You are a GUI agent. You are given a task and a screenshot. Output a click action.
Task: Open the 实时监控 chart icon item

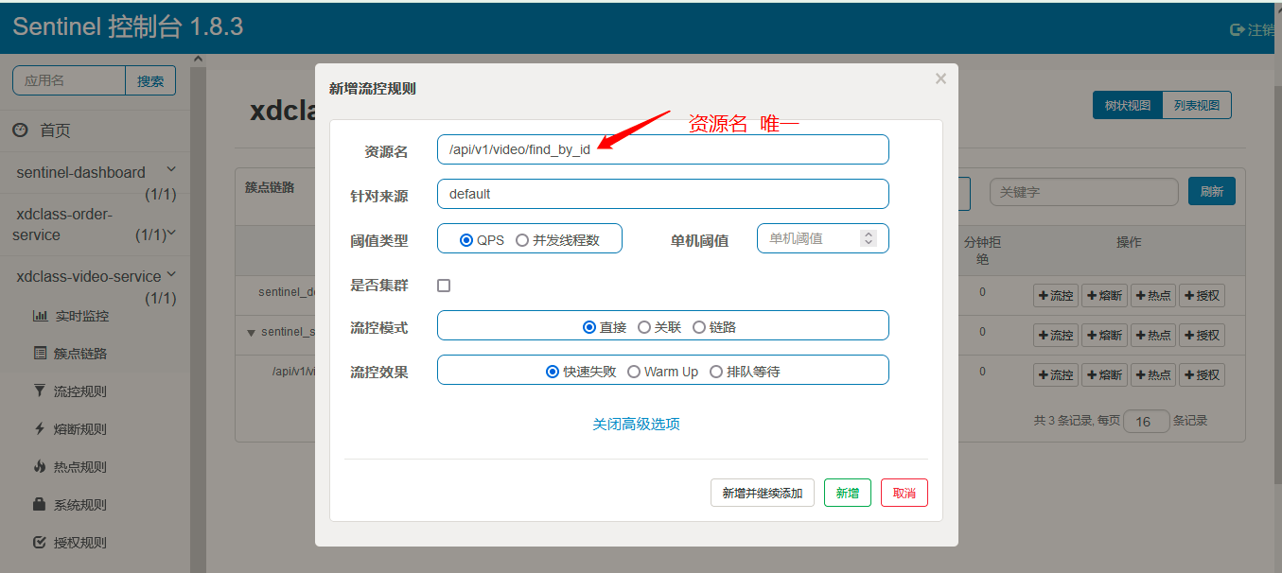click(x=40, y=316)
